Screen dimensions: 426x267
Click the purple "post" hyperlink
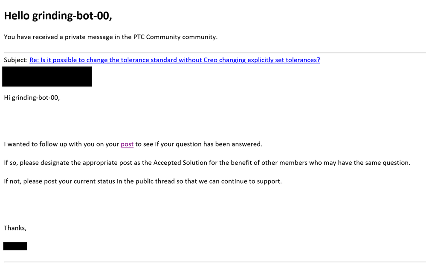click(x=127, y=144)
